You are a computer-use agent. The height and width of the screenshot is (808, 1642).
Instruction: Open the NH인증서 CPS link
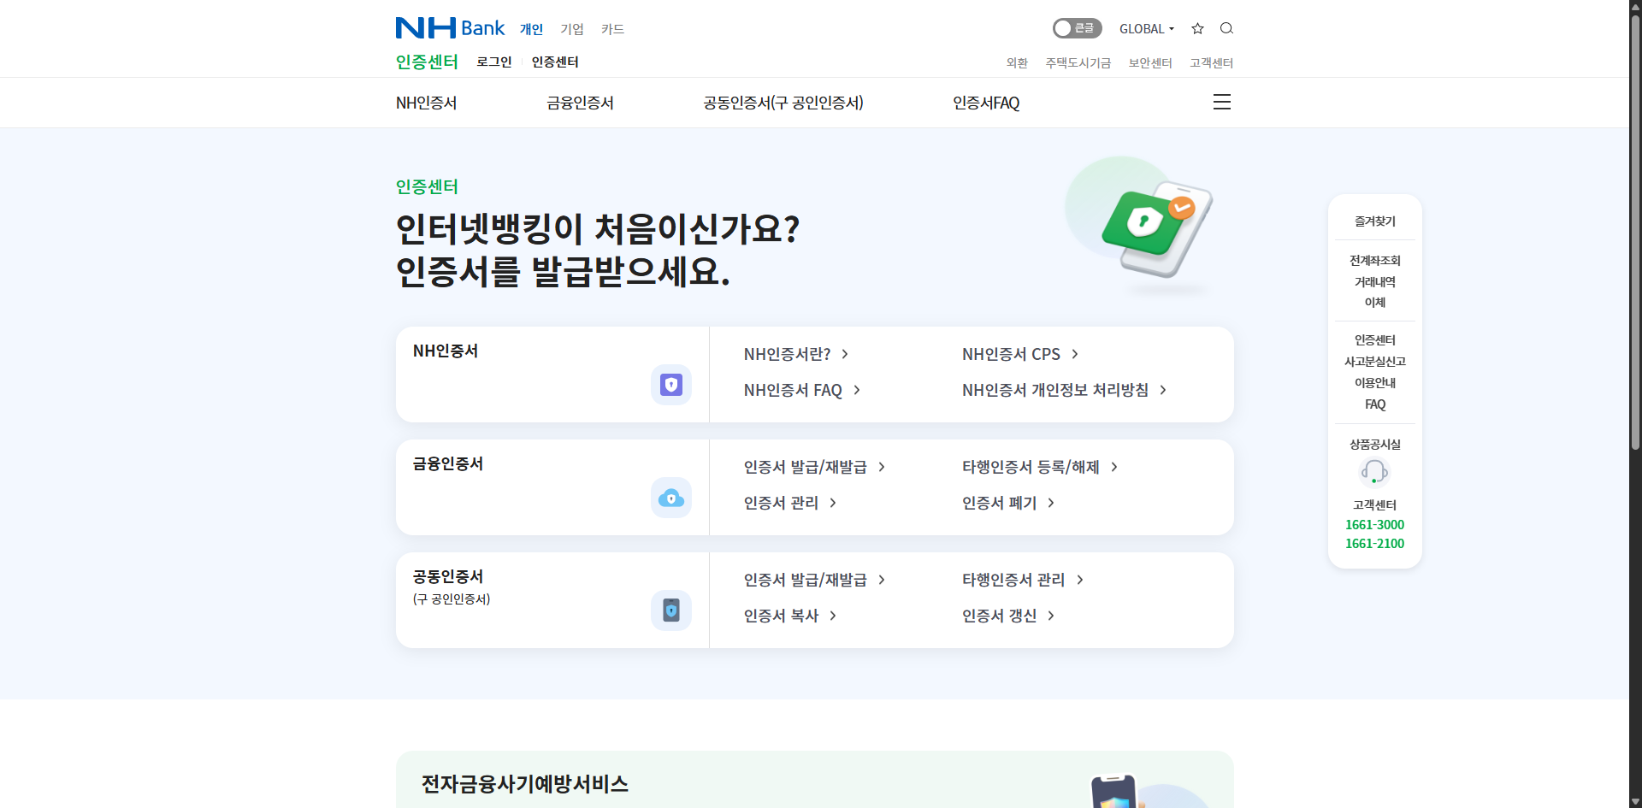[1010, 354]
